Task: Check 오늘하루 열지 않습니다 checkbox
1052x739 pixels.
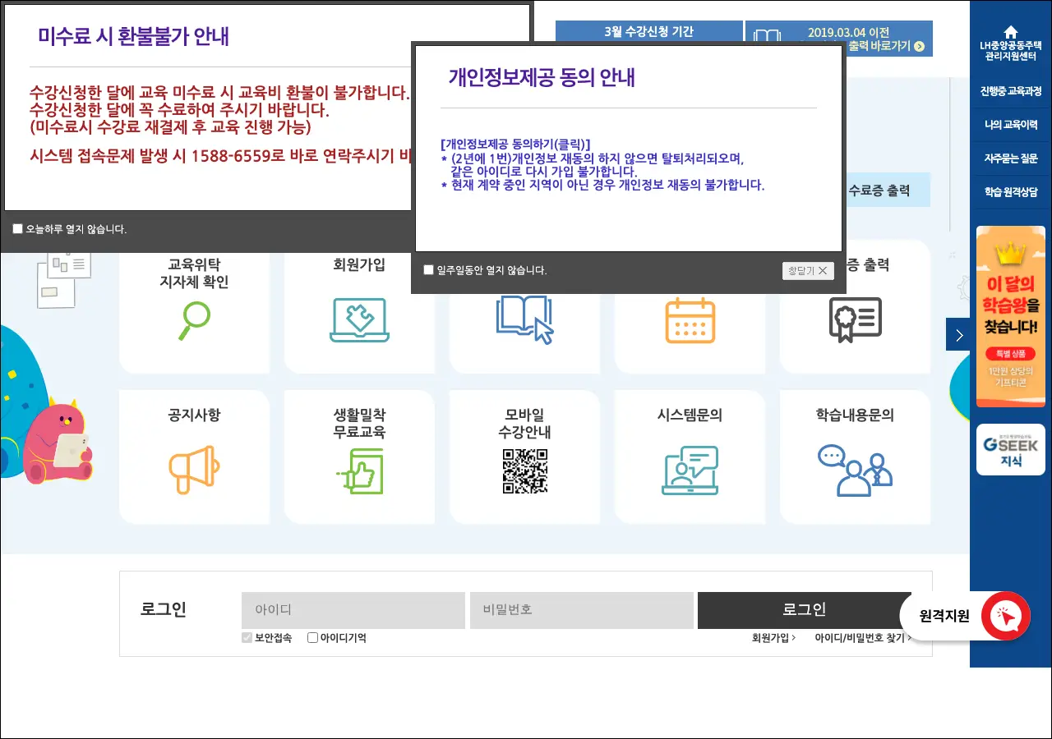Action: pyautogui.click(x=18, y=229)
